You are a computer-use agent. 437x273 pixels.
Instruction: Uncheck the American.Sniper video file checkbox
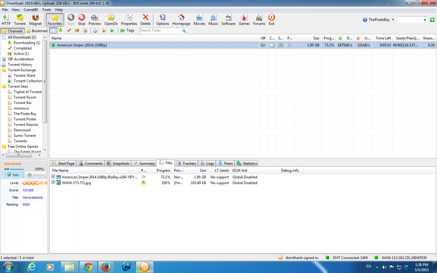point(54,177)
